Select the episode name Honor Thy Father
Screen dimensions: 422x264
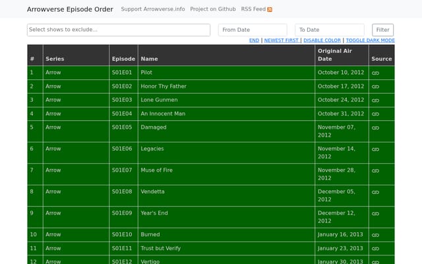point(164,86)
